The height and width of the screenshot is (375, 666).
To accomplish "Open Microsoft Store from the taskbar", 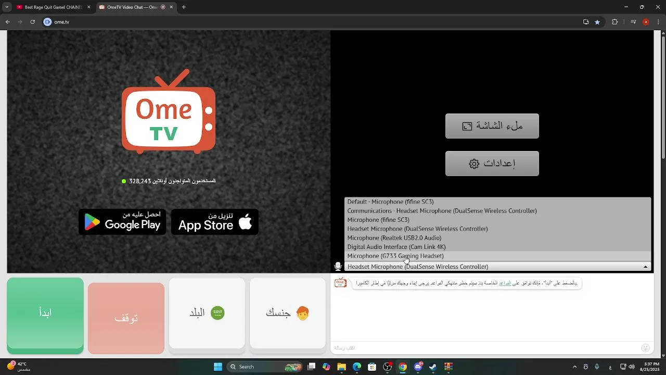I will 372,367.
